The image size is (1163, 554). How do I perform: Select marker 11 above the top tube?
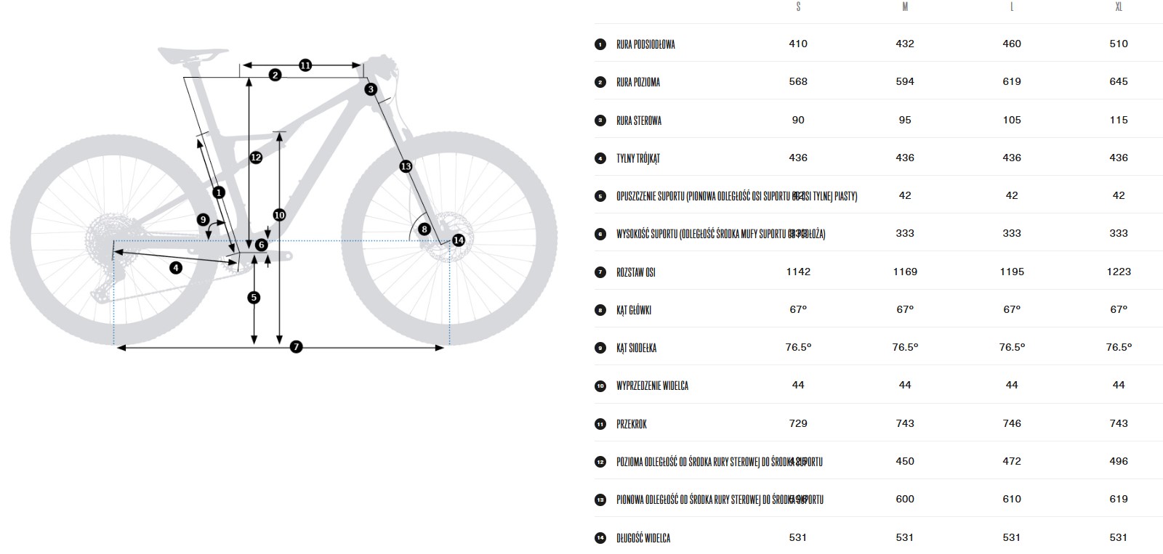point(305,65)
